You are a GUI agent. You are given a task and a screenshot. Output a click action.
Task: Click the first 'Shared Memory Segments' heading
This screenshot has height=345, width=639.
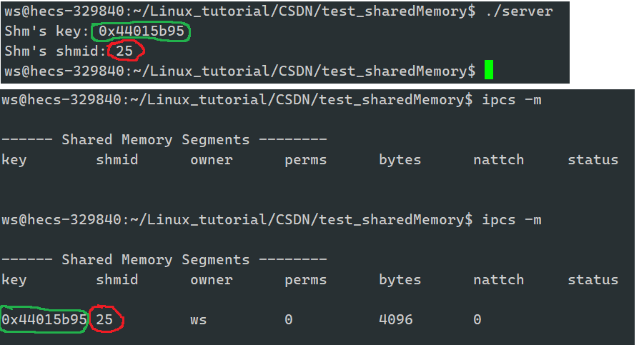pyautogui.click(x=155, y=140)
